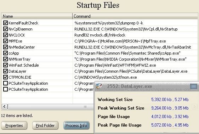Select the WinFast Schedule entry name
Image resolution: width=199 pixels, height=134 pixels.
24,65
